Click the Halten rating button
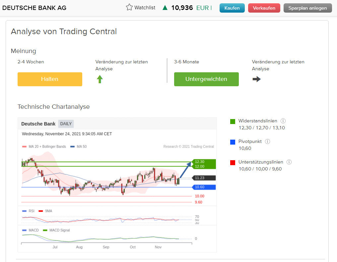Screen dimensions: 337x262 coord(50,79)
